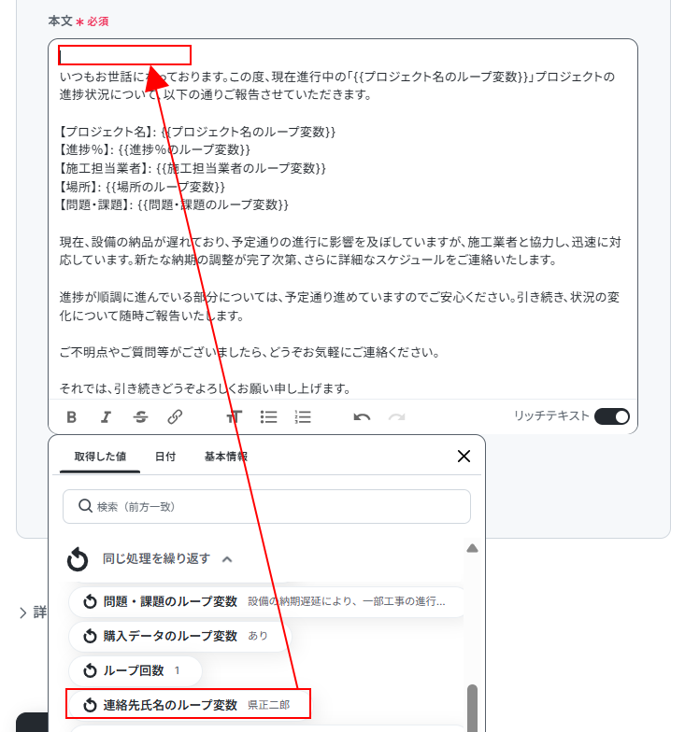Insert a link via chain icon
The width and height of the screenshot is (685, 732).
[x=175, y=416]
